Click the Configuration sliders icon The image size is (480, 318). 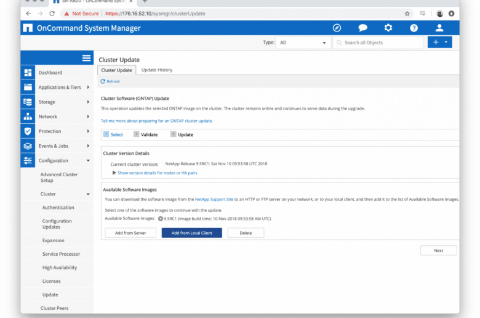(x=28, y=160)
